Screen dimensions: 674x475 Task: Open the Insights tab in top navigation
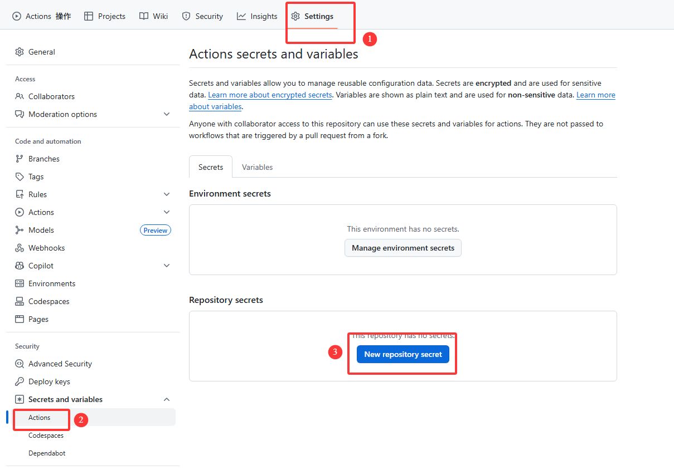257,16
